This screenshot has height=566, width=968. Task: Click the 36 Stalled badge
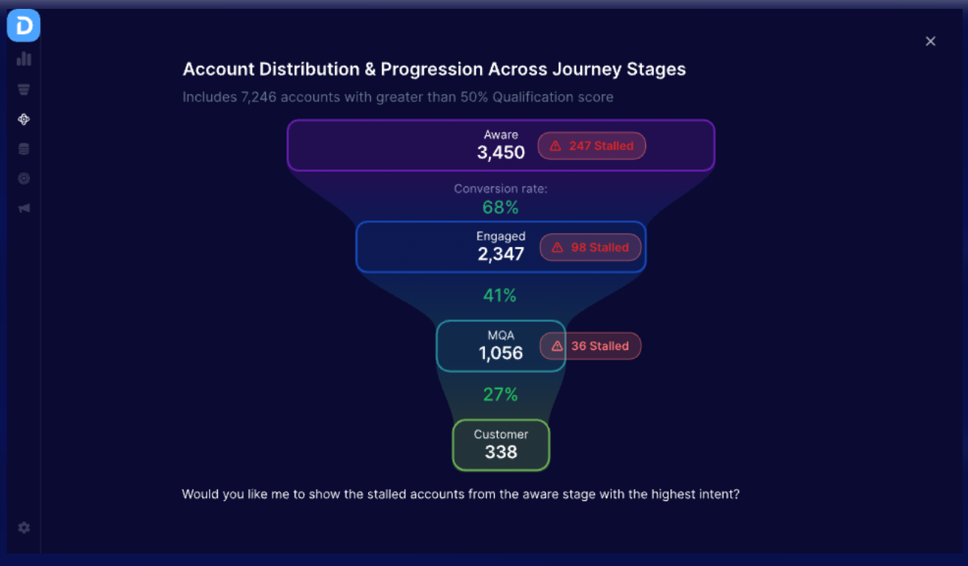tap(590, 346)
